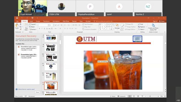The image size is (181, 102).
Task: Click the Tell me what you want to do box
Action: pos(103,21)
